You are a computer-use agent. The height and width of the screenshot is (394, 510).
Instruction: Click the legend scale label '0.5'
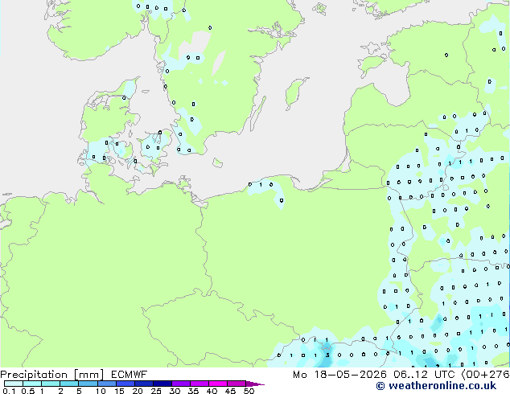pos(28,391)
